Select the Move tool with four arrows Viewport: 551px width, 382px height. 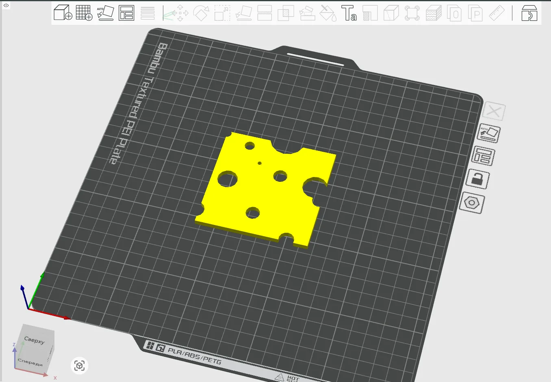coord(180,13)
